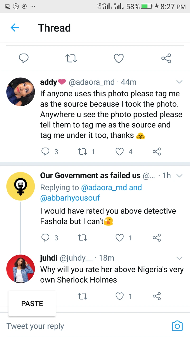
Task: Like addy's tweet with 4 likes
Action: tap(120, 151)
